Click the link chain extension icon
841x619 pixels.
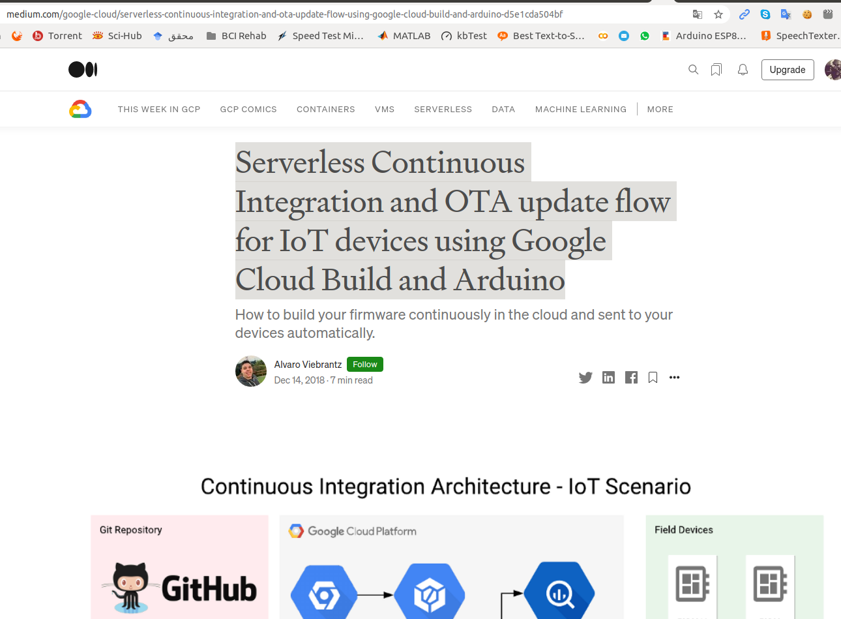(744, 14)
